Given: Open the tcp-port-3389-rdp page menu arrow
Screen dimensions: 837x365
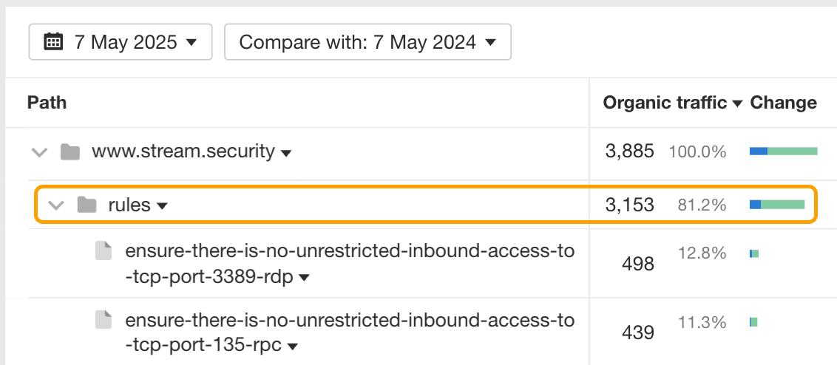Looking at the screenshot, I should [303, 279].
